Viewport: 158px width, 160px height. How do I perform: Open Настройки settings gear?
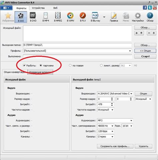pyautogui.click(x=138, y=17)
